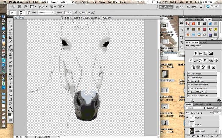Viewport: 222px width, 138px height.
Task: Open the layer blend mode dropdown
Action: [196, 108]
